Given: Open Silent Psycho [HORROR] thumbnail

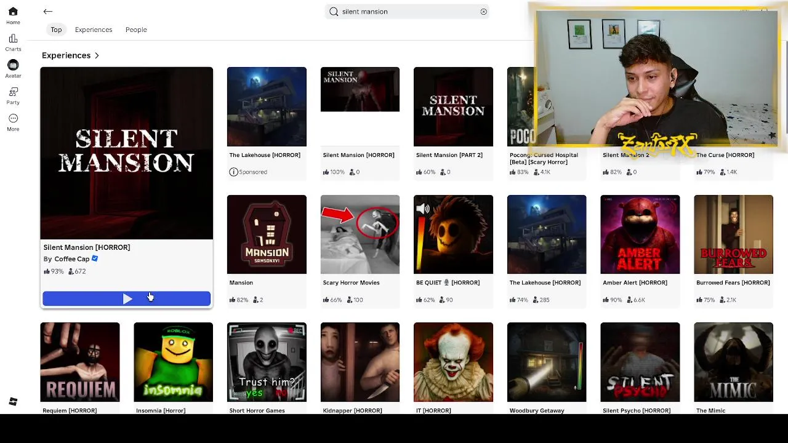Looking at the screenshot, I should (640, 362).
